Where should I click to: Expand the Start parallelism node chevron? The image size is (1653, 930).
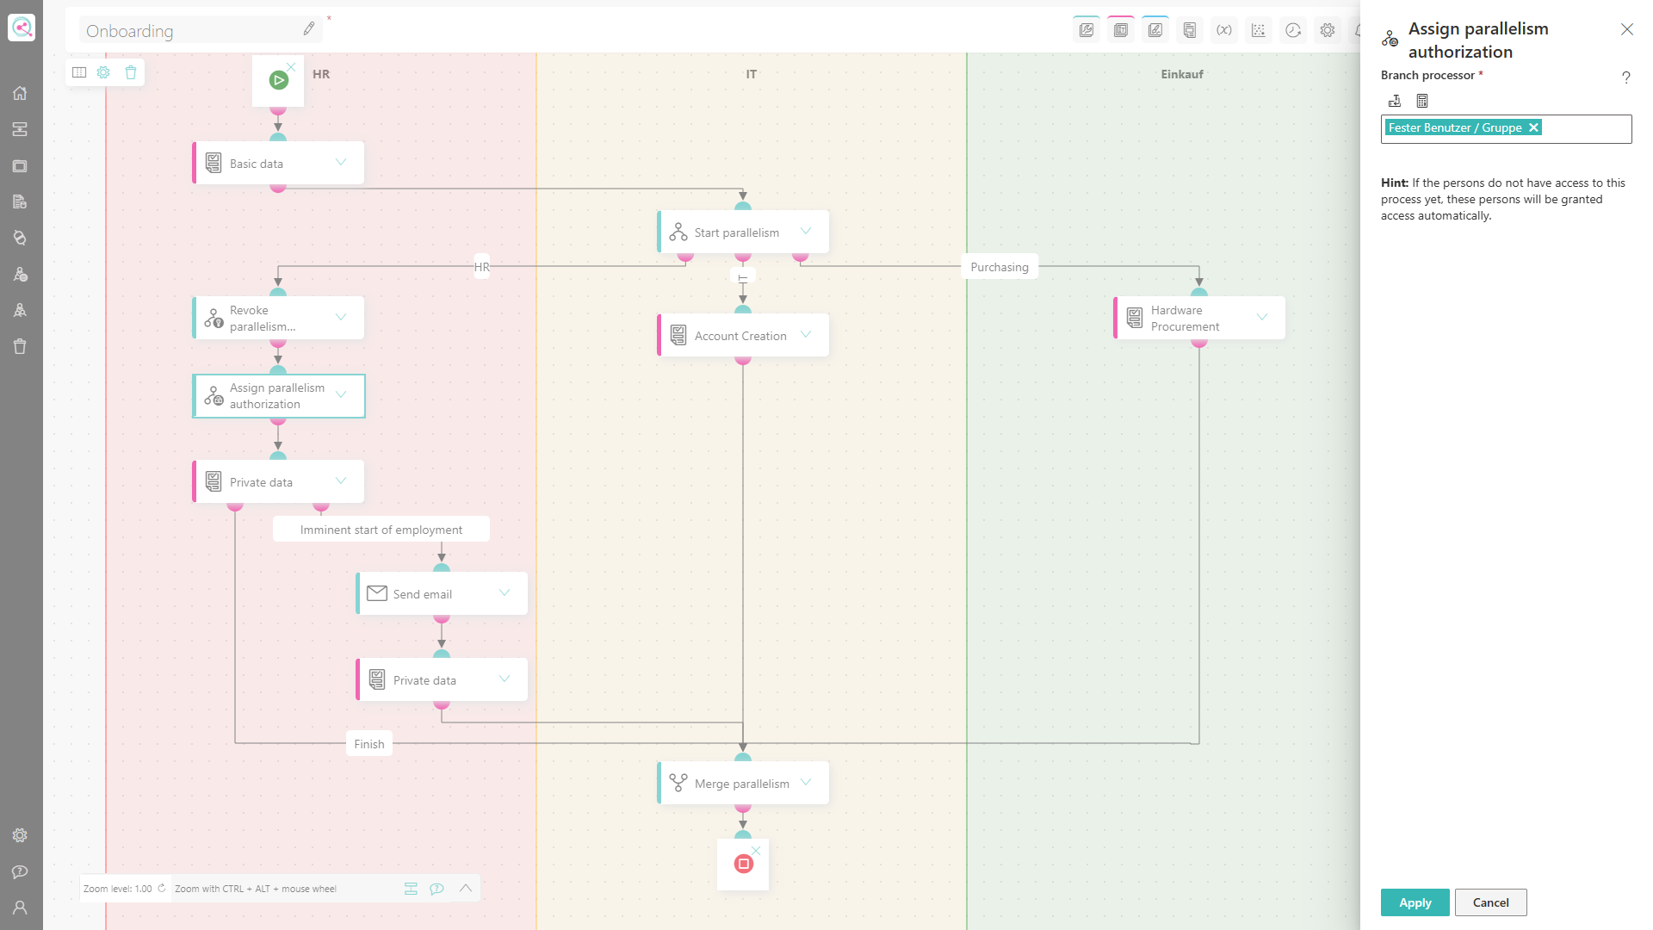click(806, 231)
